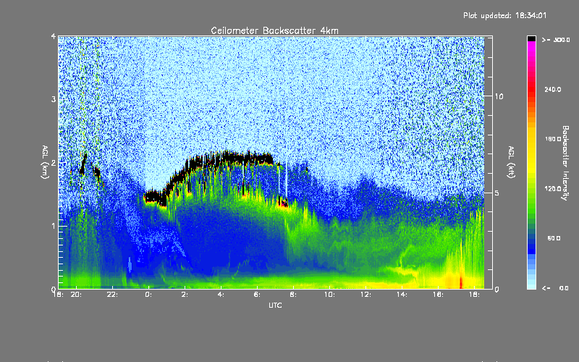Click the '1' tick on the km axis
Viewport: 579px width, 362px height.
54,226
